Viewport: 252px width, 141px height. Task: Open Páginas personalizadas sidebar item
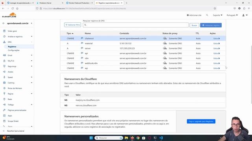pyautogui.click(x=17, y=110)
